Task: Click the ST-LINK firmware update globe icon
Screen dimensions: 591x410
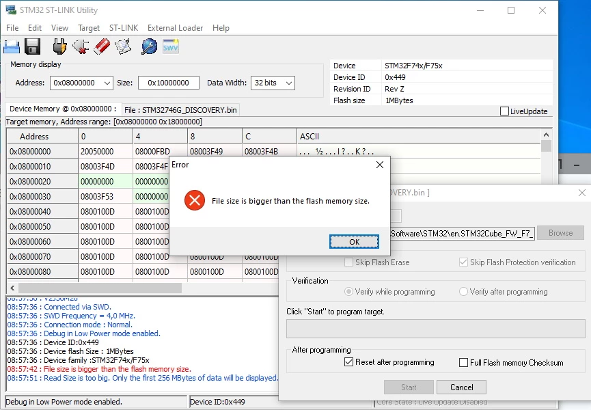Action: point(149,46)
